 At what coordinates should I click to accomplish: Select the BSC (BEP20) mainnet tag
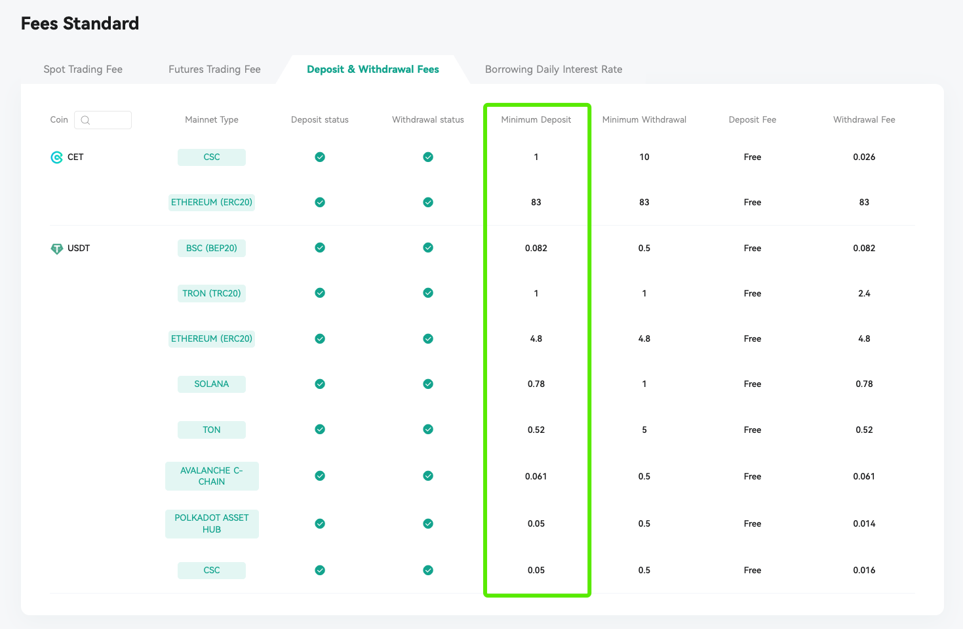pos(212,249)
